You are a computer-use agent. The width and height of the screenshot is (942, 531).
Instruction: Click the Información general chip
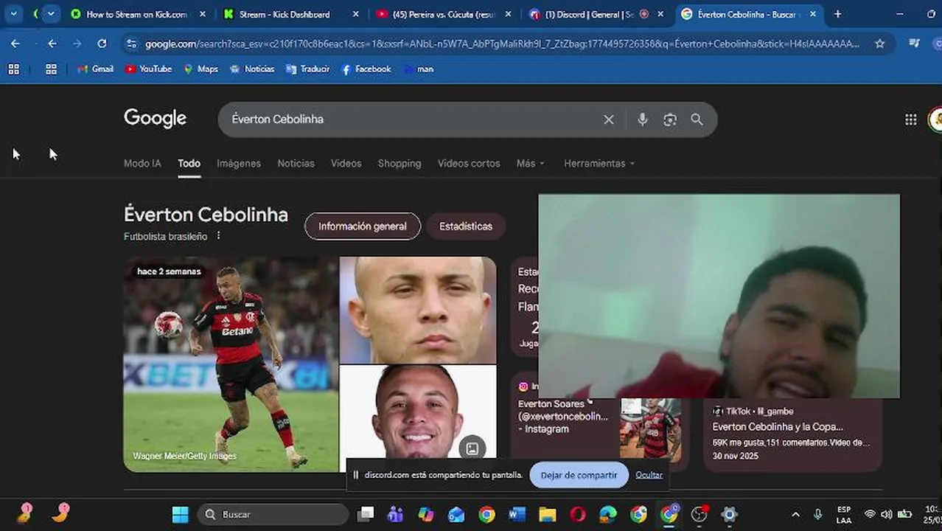[x=363, y=226]
